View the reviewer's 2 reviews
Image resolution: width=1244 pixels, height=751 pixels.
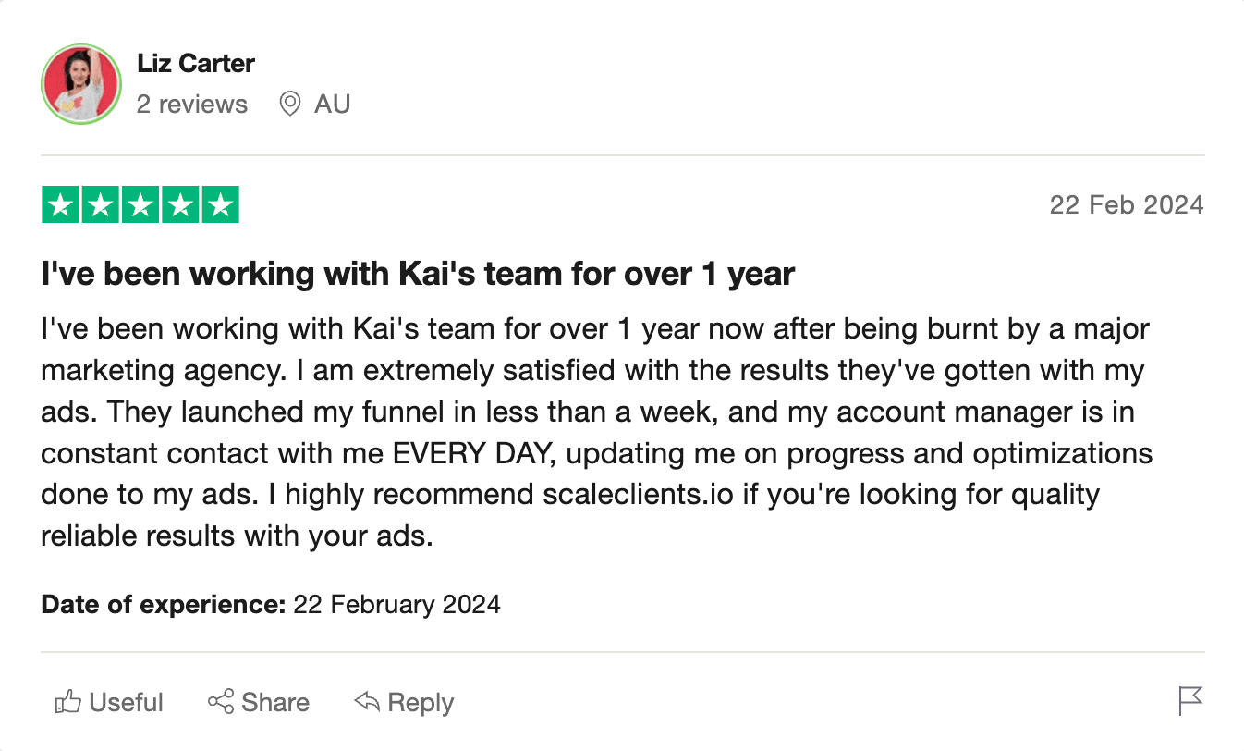192,104
